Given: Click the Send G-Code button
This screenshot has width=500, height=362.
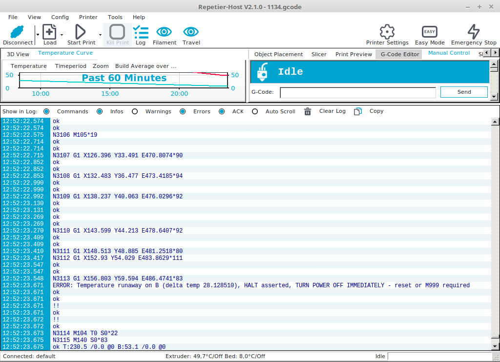Looking at the screenshot, I should pyautogui.click(x=464, y=92).
